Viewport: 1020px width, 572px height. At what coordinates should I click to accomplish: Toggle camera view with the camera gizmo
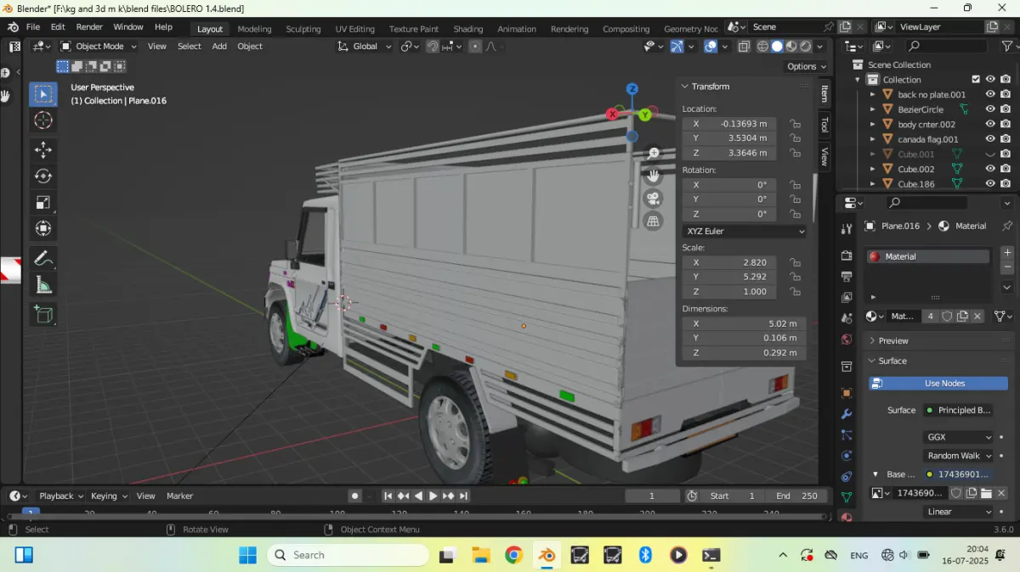tap(653, 199)
